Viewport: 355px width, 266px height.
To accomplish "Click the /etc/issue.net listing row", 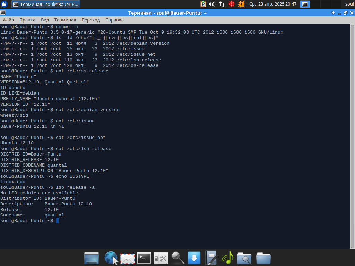I will (78, 54).
